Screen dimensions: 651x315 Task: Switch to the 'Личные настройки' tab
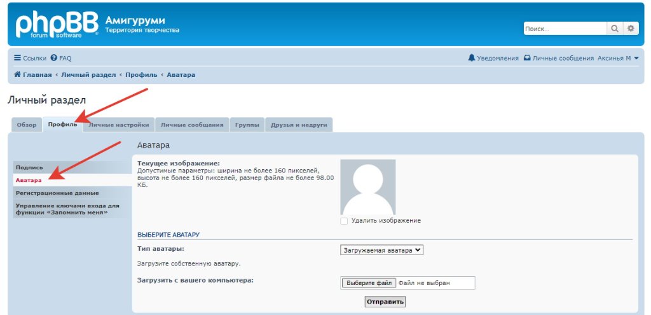pos(119,125)
